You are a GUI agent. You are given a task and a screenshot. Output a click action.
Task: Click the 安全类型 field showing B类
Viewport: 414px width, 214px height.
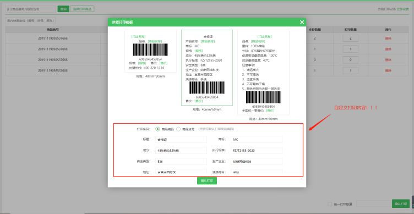[181, 161]
